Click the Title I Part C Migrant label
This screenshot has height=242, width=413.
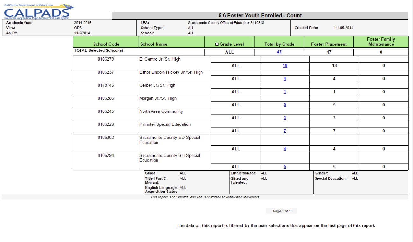[x=156, y=180]
